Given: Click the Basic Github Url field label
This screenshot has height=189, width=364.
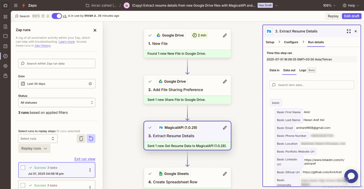Looking at the screenshot, I should coord(288,172).
